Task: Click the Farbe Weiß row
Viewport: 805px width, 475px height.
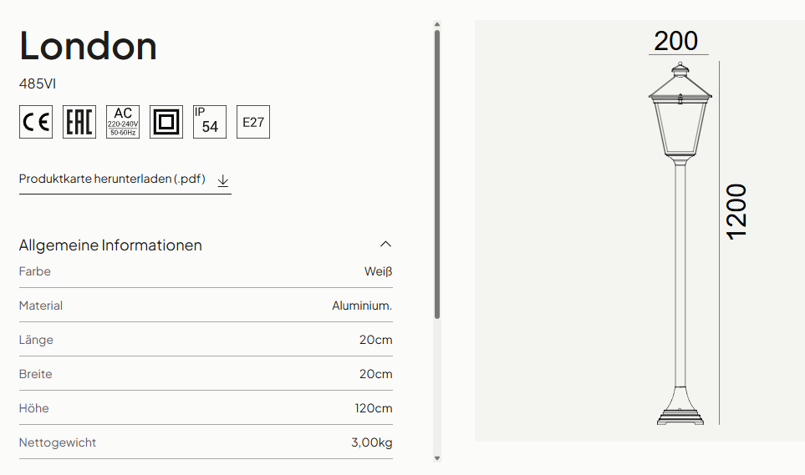Action: click(206, 271)
